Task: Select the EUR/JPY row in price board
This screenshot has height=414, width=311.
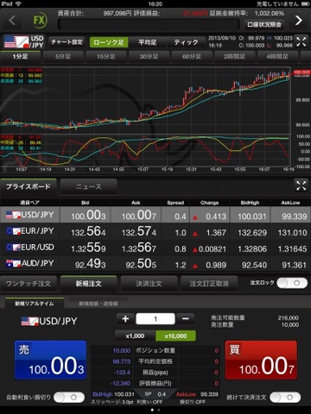Action: pyautogui.click(x=155, y=231)
